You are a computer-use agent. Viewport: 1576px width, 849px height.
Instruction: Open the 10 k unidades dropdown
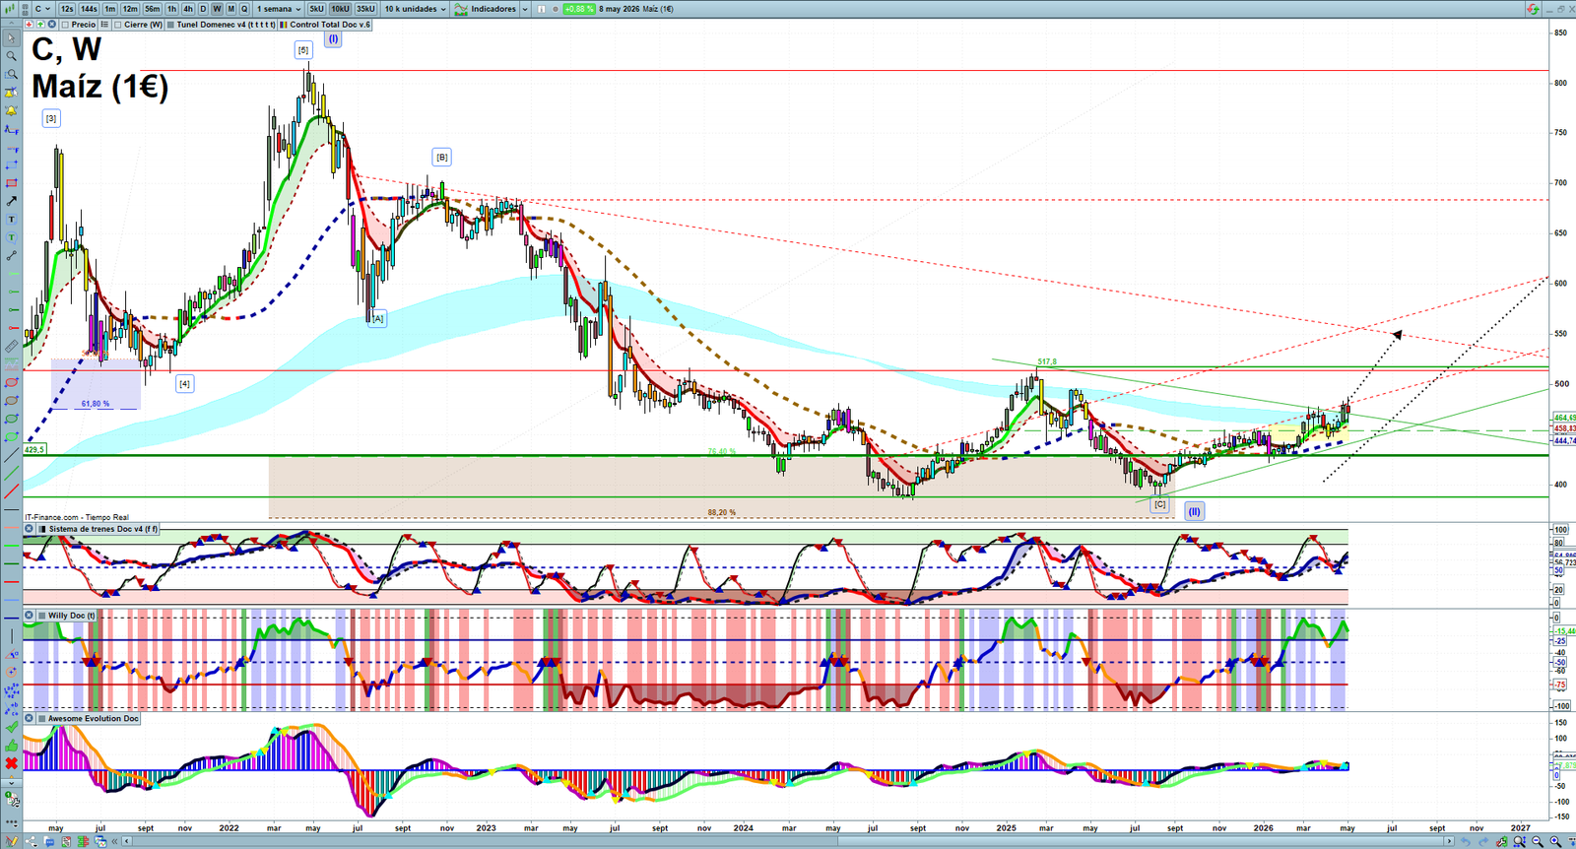(415, 9)
